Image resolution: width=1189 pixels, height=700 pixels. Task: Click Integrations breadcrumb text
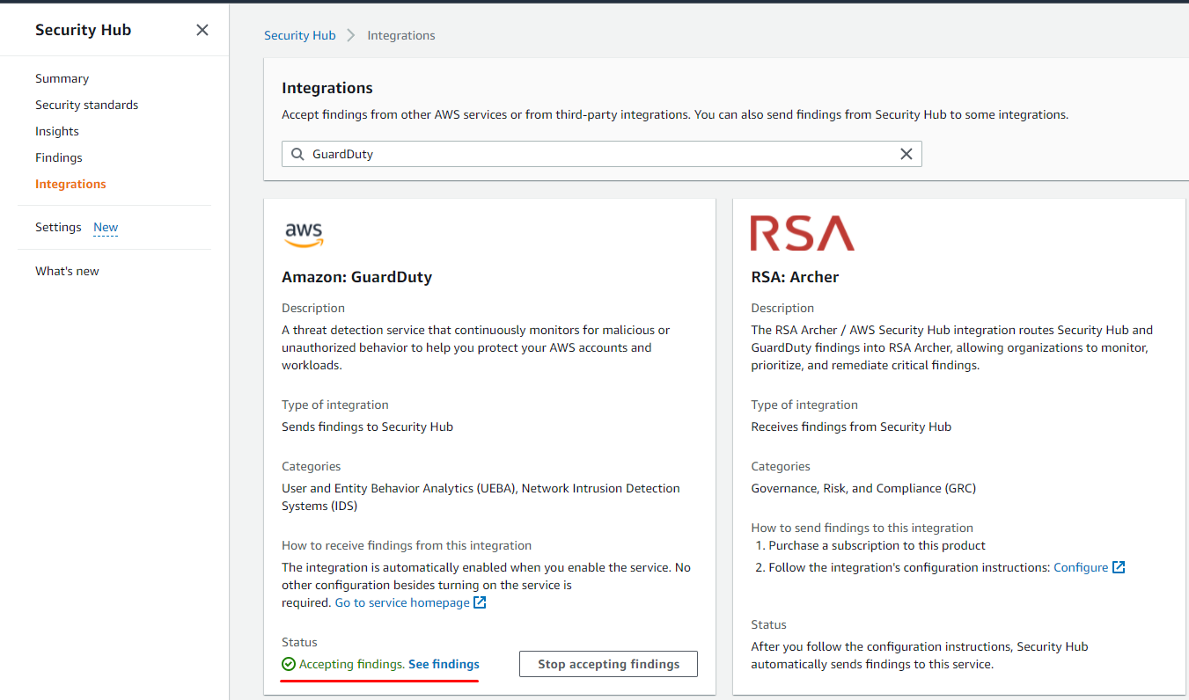coord(401,35)
